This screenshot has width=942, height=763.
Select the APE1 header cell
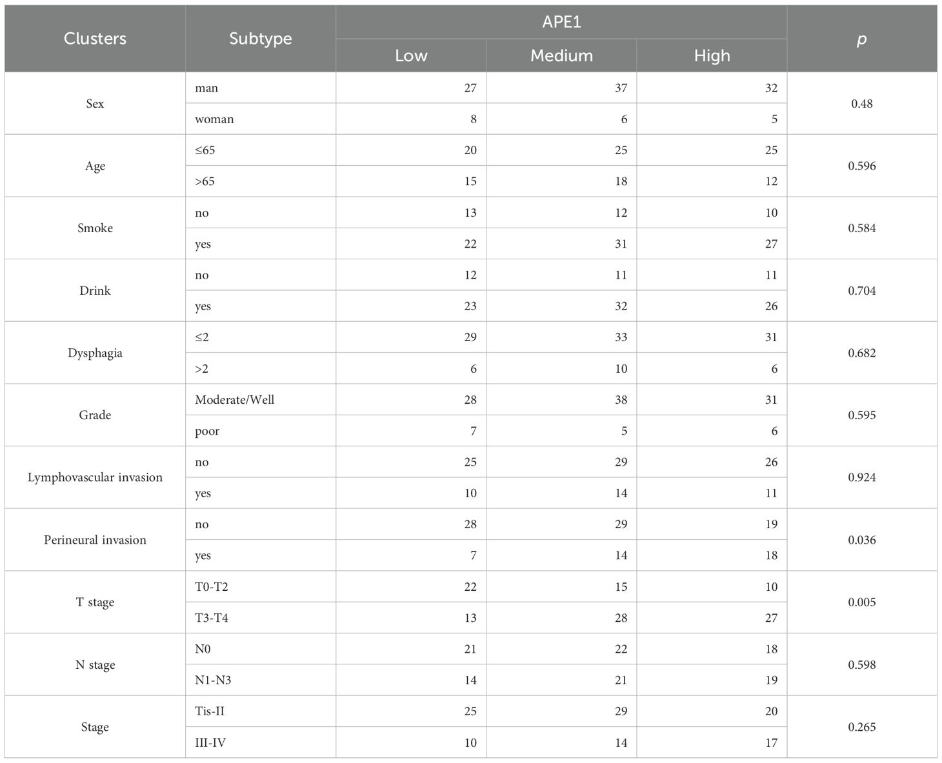coord(561,22)
